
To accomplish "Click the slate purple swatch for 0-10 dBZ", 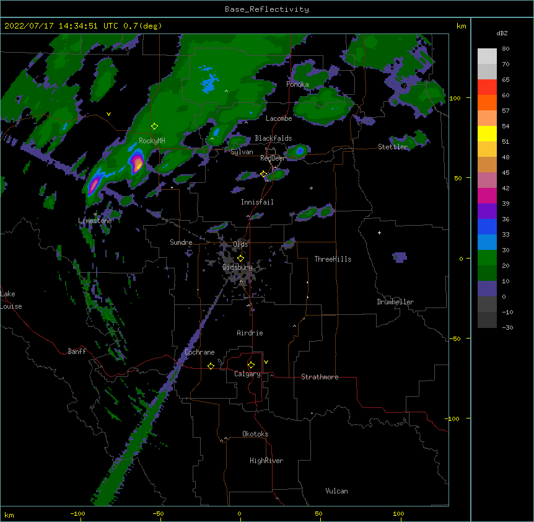I will 487,289.
